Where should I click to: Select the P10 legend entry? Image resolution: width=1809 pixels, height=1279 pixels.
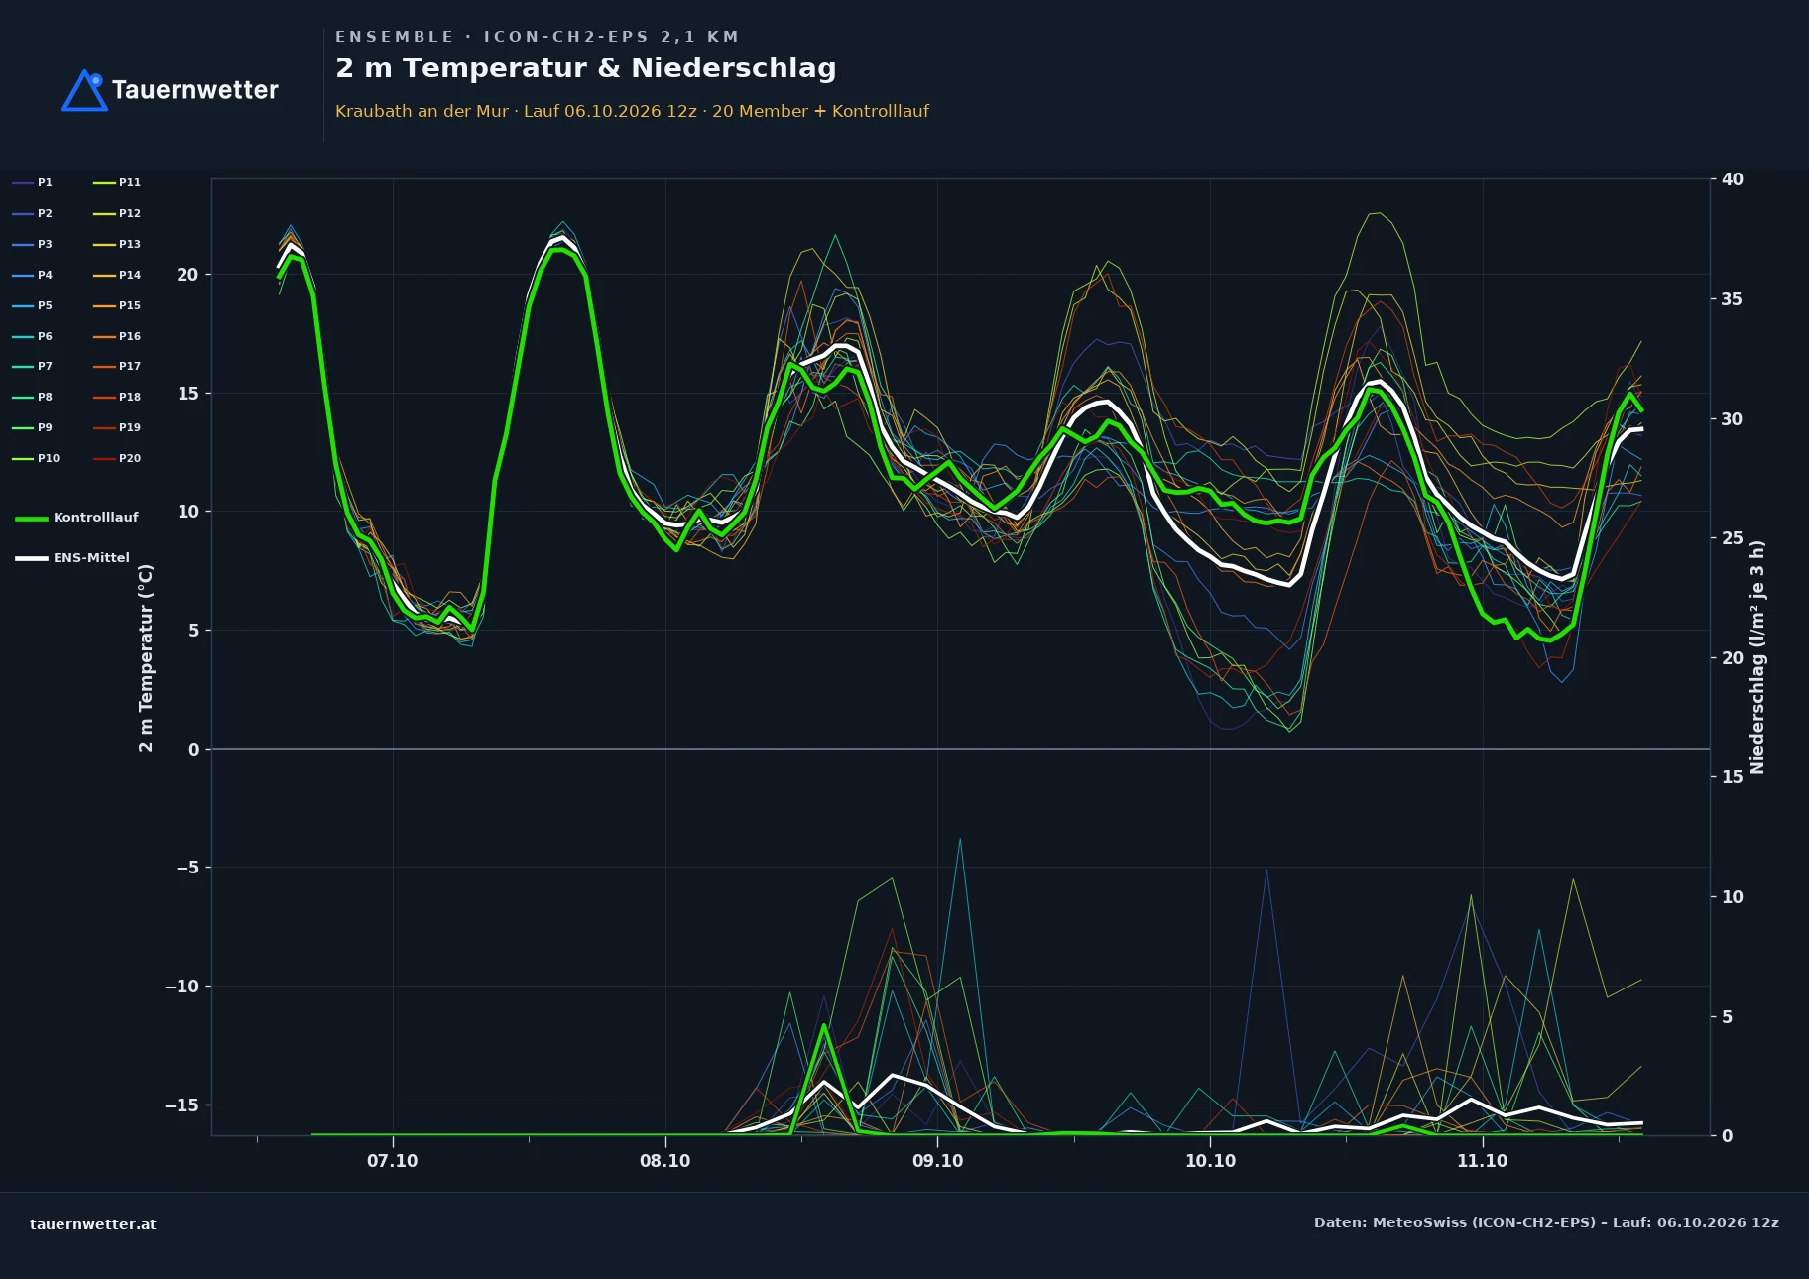click(x=36, y=458)
